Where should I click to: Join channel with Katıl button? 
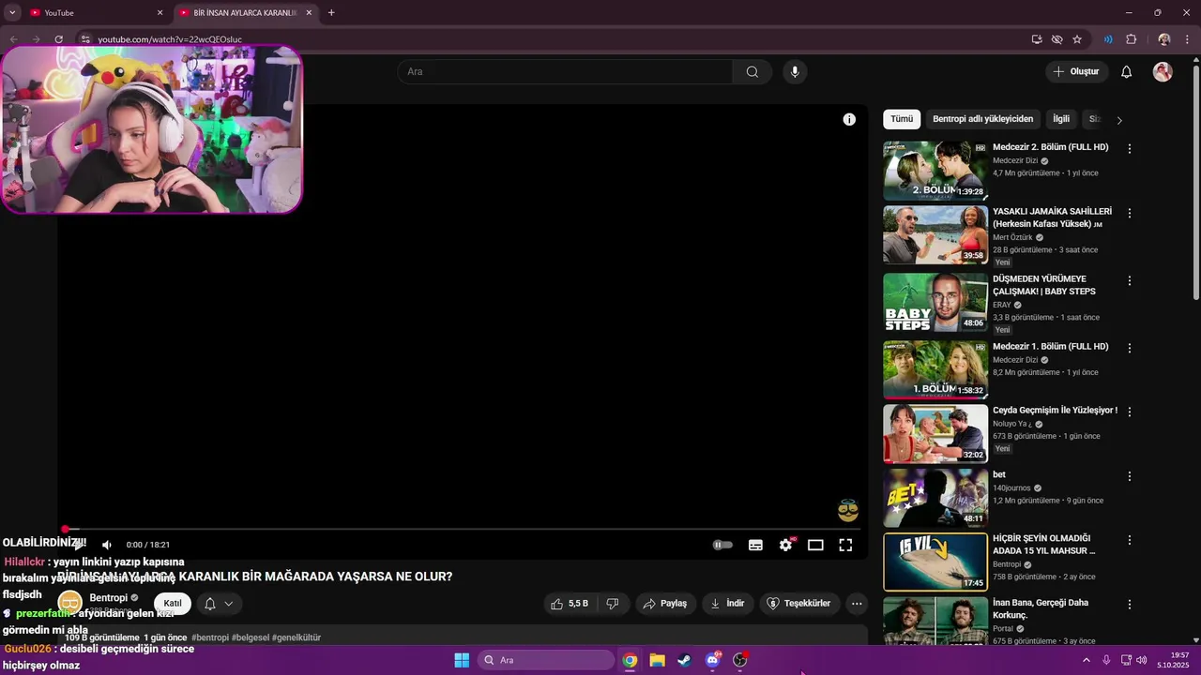click(173, 604)
